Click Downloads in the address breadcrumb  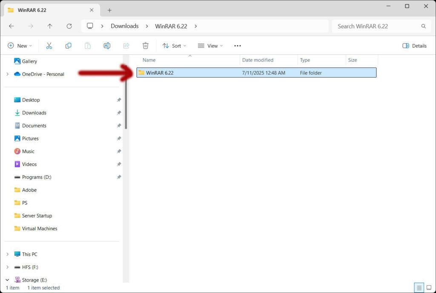[x=124, y=26]
